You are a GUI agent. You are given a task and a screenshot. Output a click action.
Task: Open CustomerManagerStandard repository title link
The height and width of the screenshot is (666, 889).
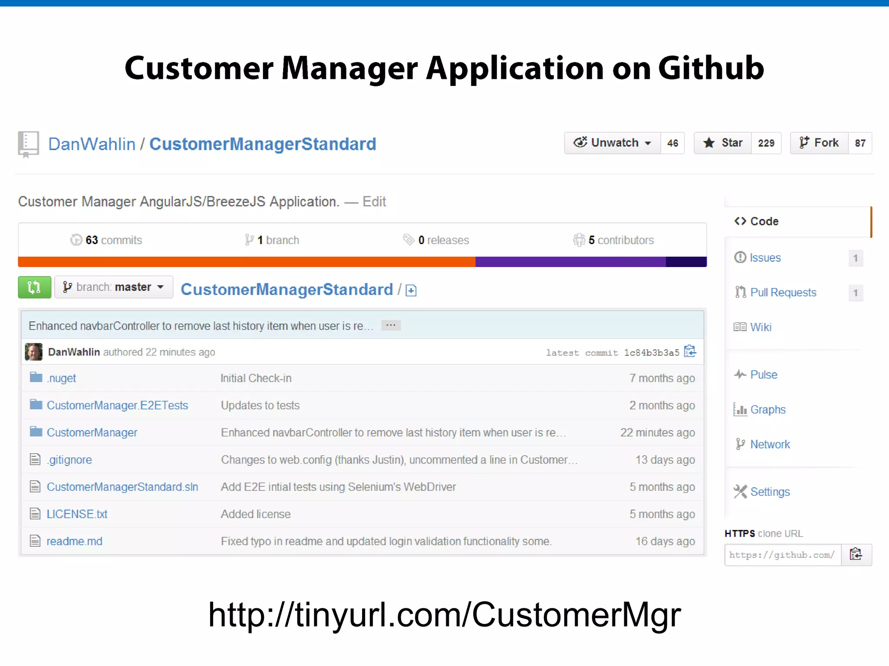point(263,144)
